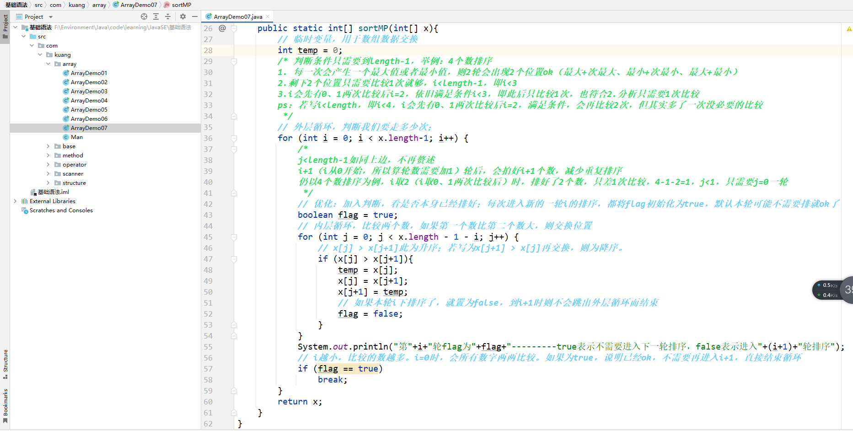This screenshot has height=431, width=853.
Task: Collapse the com package arrow
Action: (x=32, y=46)
